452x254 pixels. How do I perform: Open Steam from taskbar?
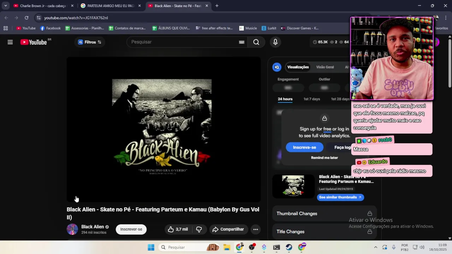[289, 247]
